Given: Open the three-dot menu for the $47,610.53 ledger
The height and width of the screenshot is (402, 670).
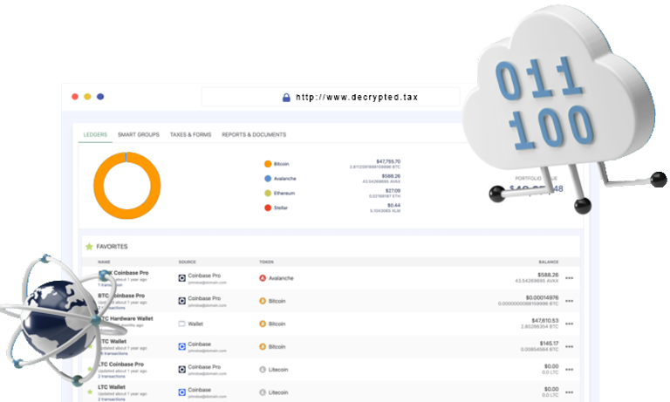Looking at the screenshot, I should (570, 324).
